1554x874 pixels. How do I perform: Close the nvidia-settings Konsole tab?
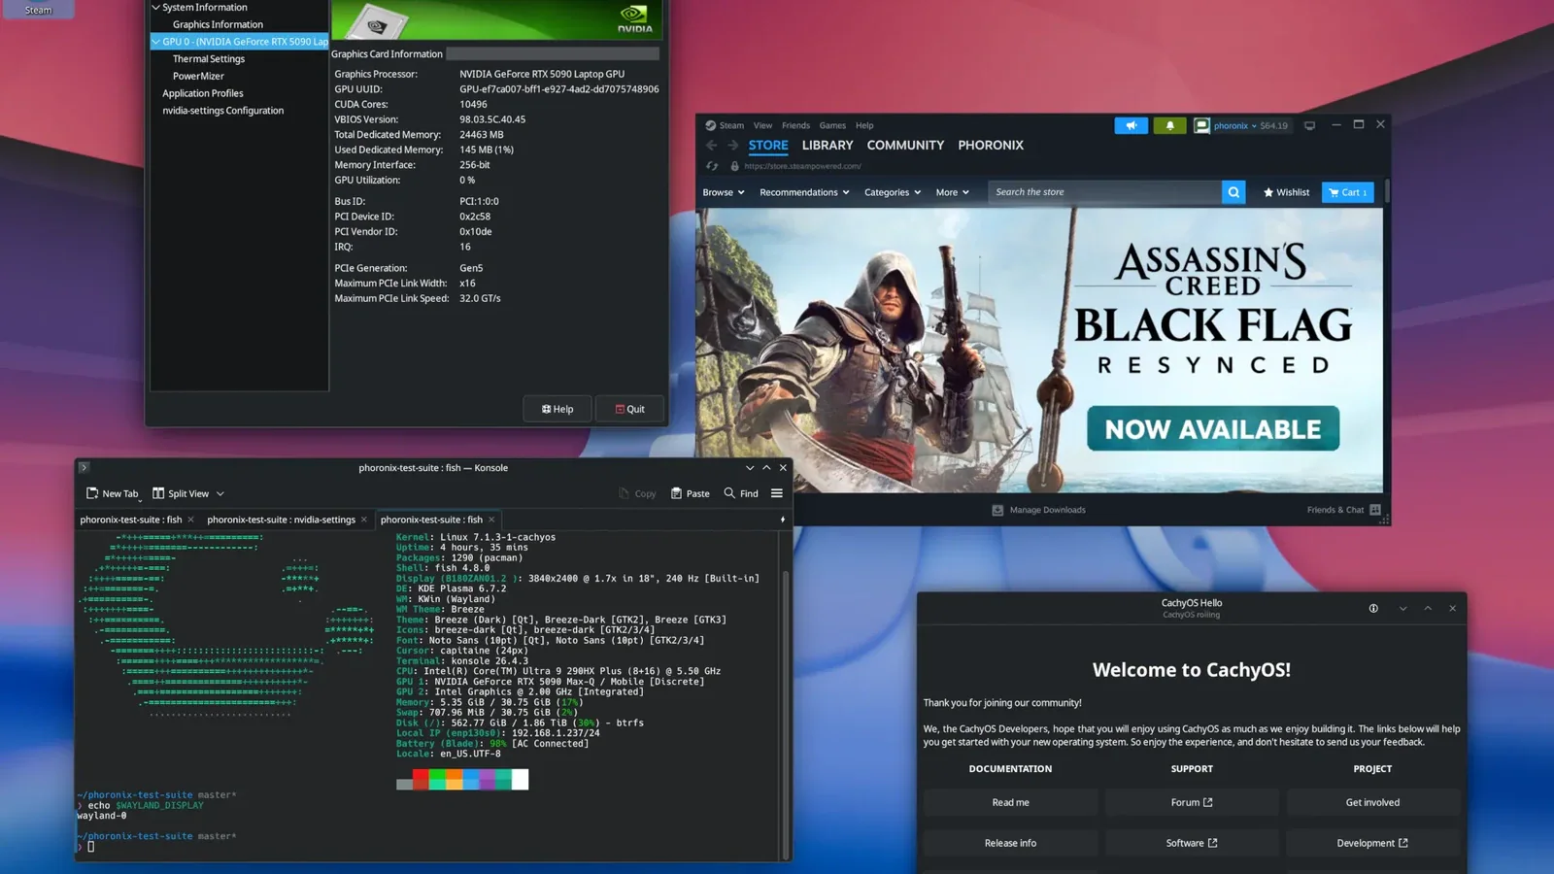click(x=364, y=520)
